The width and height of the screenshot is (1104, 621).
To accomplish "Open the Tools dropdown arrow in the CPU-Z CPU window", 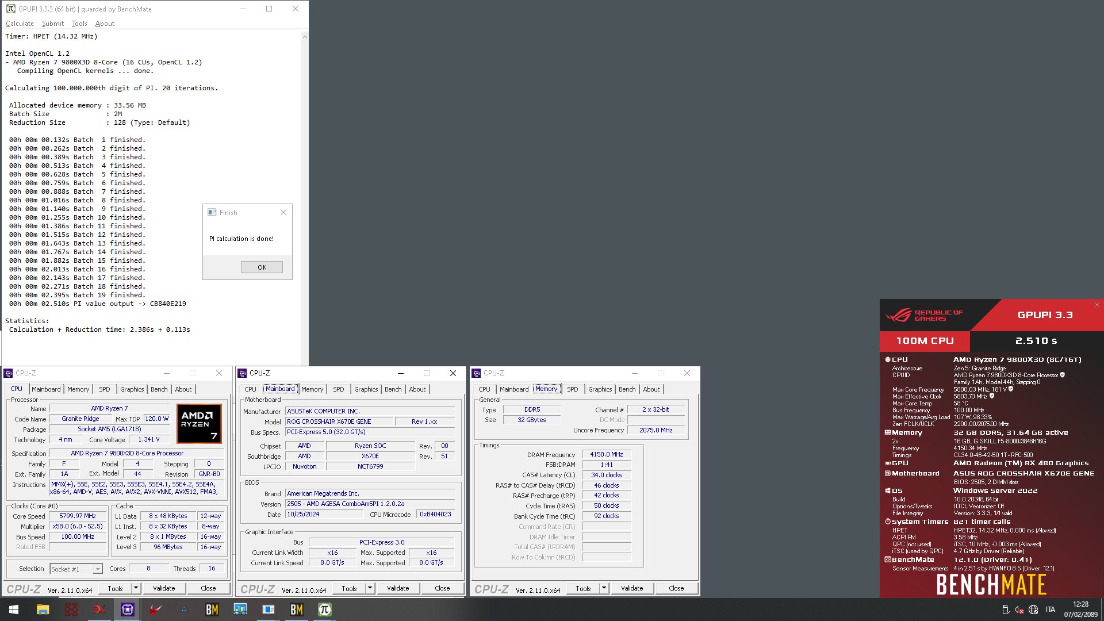I will click(x=136, y=588).
